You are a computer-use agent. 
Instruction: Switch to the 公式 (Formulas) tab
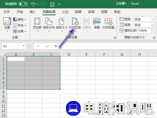point(65,12)
